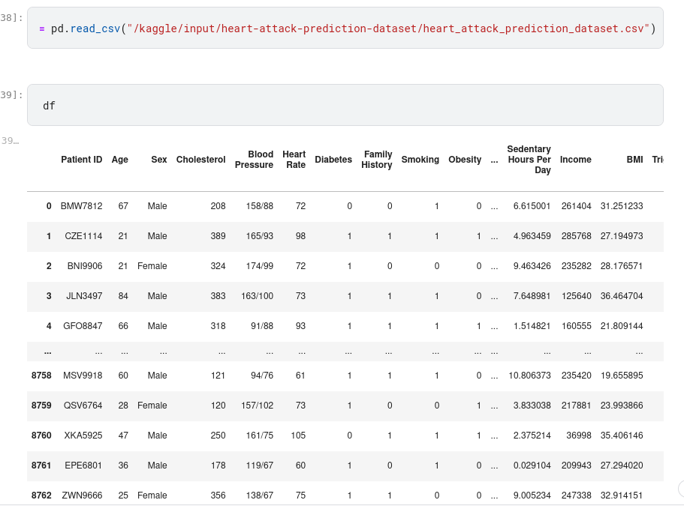Select row index 8762
This screenshot has width=684, height=506.
point(41,496)
